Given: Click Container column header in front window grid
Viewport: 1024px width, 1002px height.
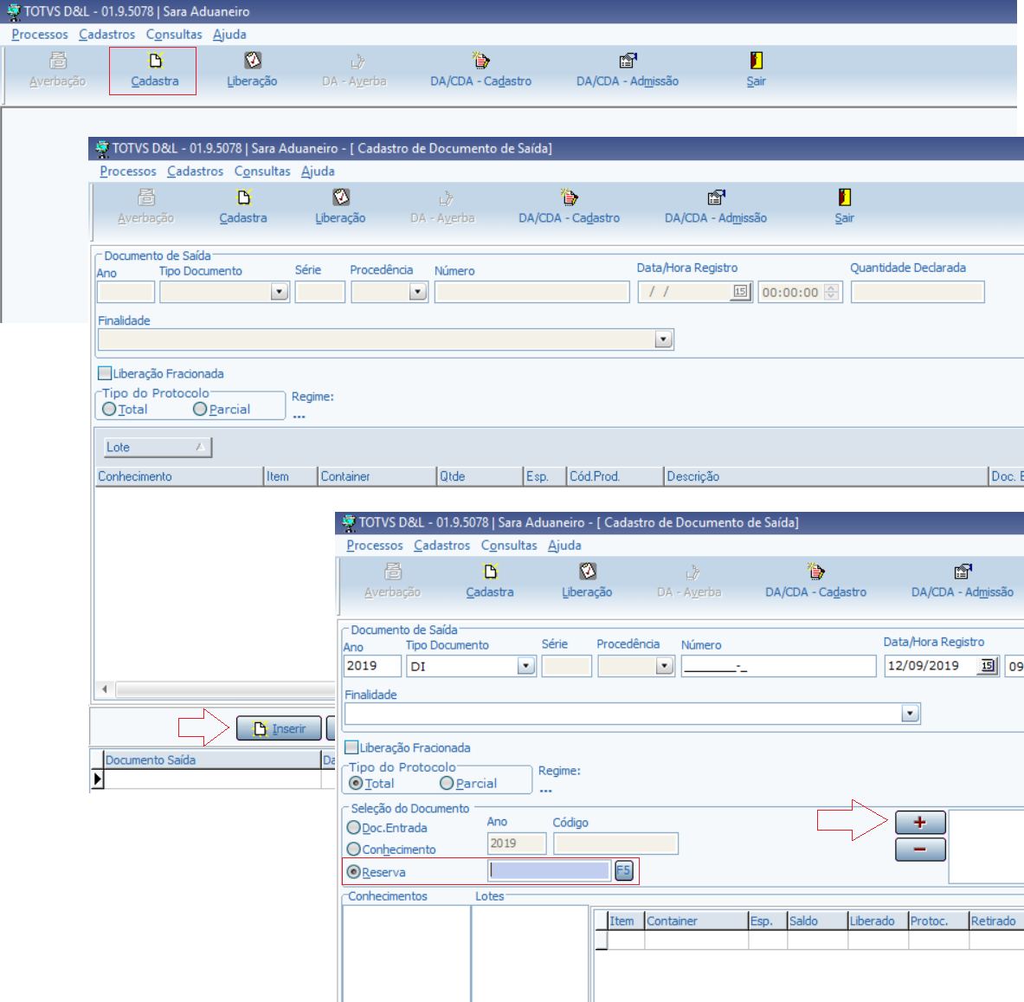Looking at the screenshot, I should click(x=696, y=921).
